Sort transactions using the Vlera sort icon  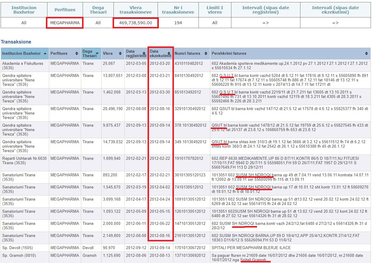[120, 54]
